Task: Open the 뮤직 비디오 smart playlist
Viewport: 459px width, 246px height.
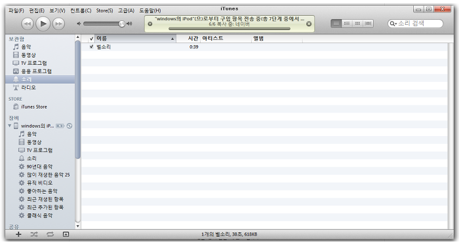Action: click(40, 183)
